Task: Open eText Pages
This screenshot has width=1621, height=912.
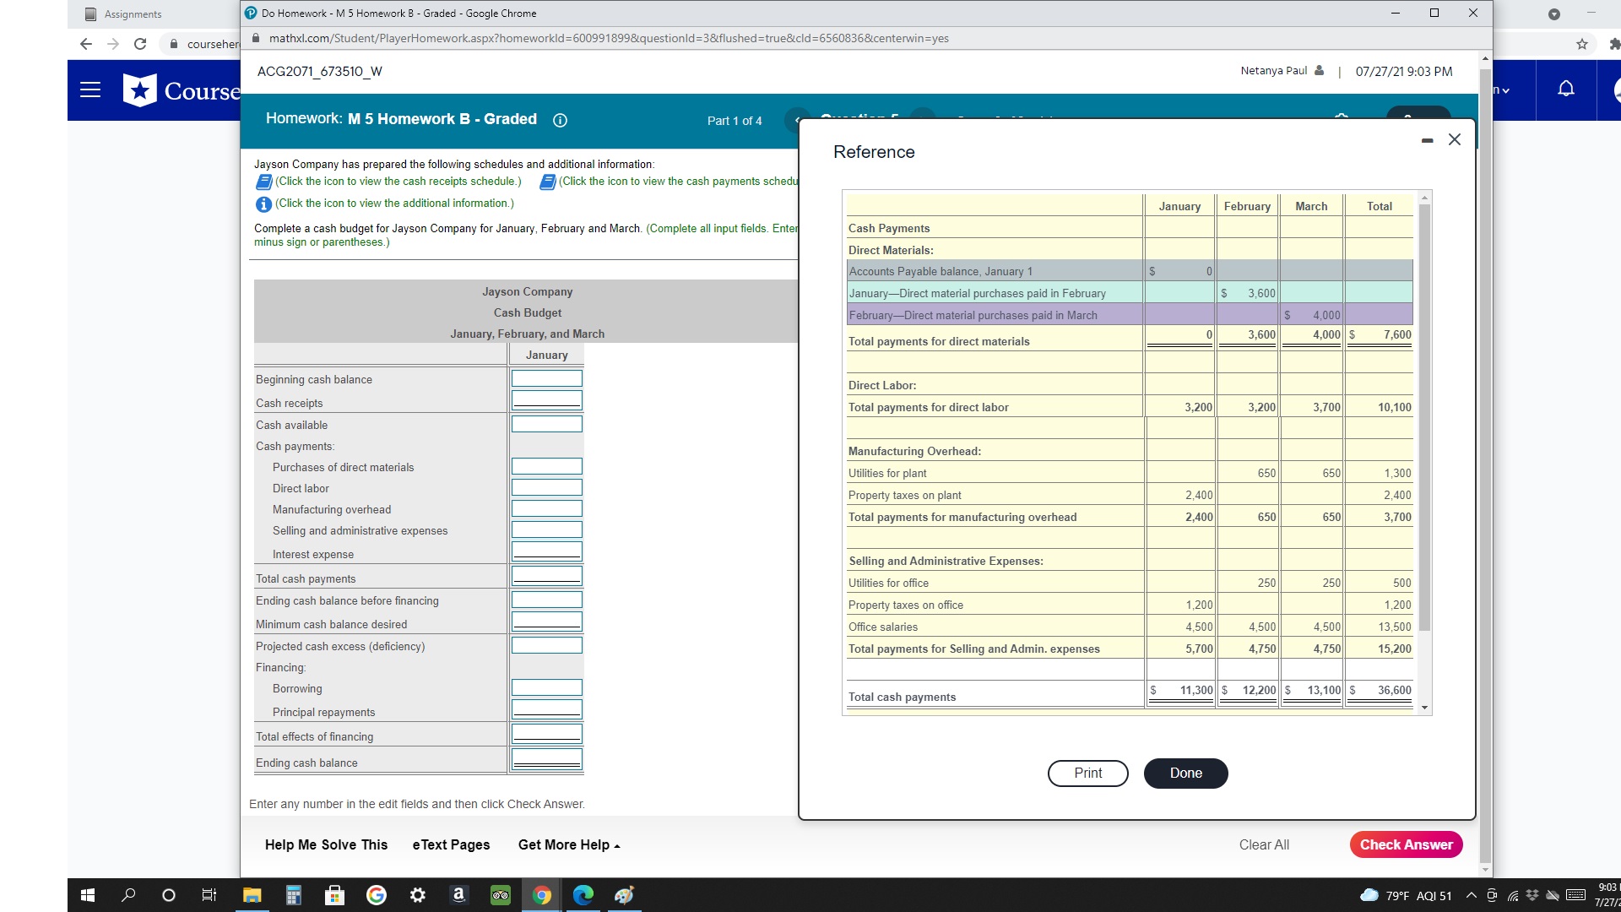Action: click(451, 844)
